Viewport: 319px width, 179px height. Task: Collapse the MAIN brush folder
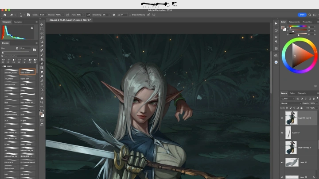pos(2,66)
